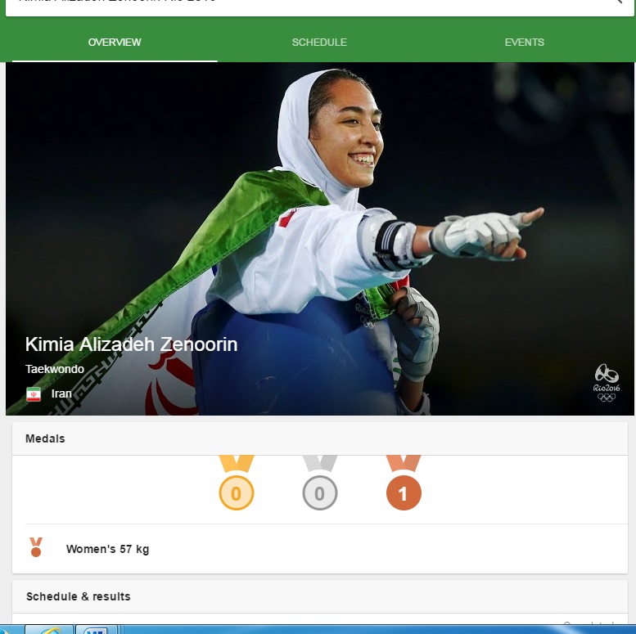Viewport: 636px width, 634px height.
Task: Go to the Events tab
Action: click(x=524, y=43)
